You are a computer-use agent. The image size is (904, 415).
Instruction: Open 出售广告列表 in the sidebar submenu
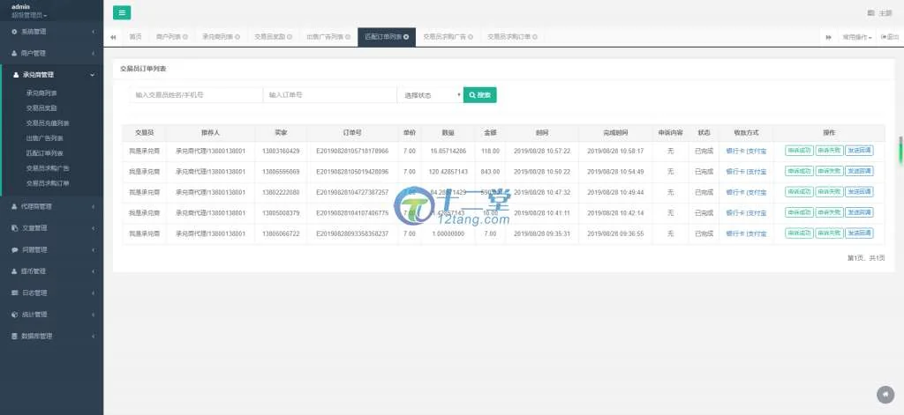click(44, 138)
